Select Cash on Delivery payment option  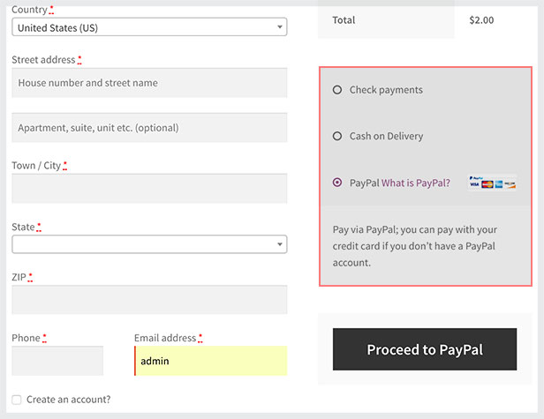point(337,136)
